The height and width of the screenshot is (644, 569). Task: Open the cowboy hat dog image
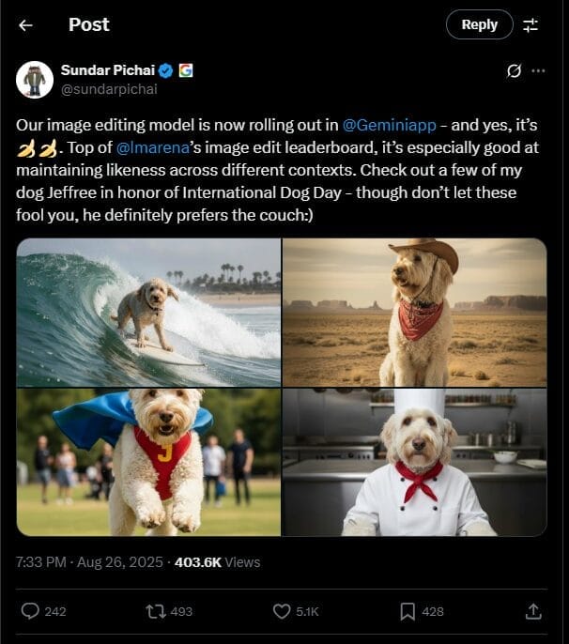click(414, 312)
